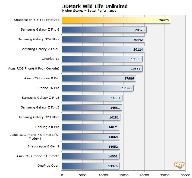Image resolution: width=192 pixels, height=178 pixels.
Task: Select the Asus ROG Phone 8 Pro (X-mode) label
Action: [34, 69]
